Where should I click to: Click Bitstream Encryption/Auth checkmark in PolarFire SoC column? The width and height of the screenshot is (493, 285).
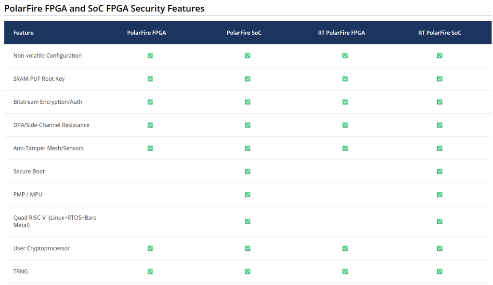(x=248, y=102)
